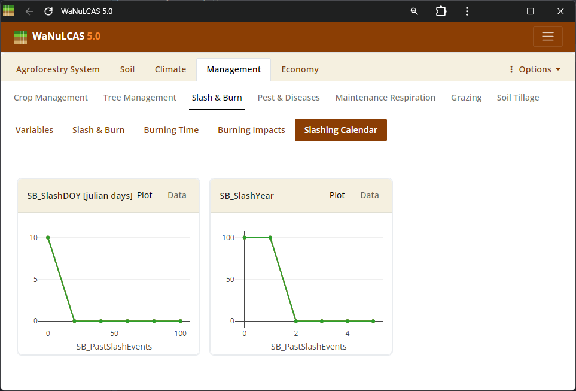Switch to the Agroforestry System tab
576x391 pixels.
pyautogui.click(x=58, y=69)
